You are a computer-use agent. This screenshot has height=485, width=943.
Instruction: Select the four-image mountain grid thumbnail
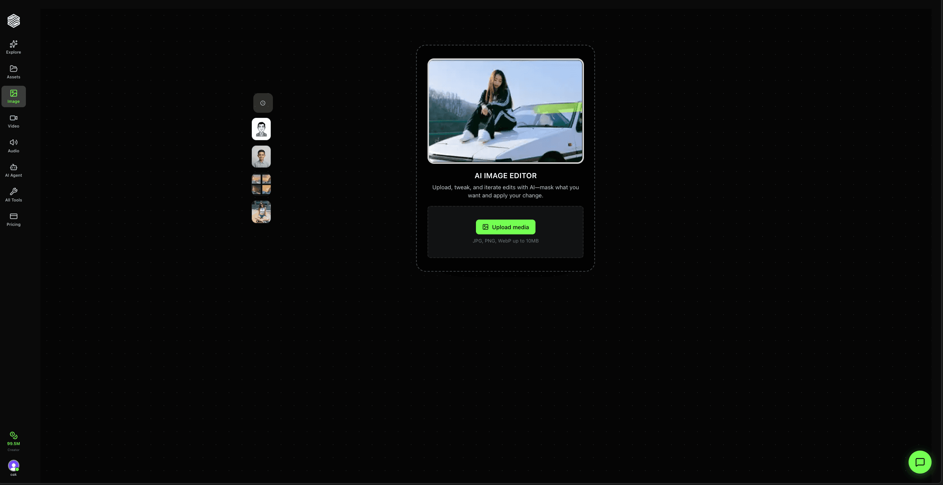[261, 184]
